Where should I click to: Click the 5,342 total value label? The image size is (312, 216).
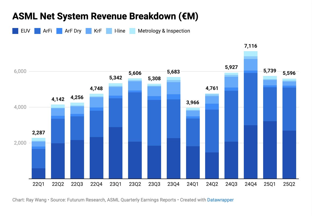(x=116, y=78)
